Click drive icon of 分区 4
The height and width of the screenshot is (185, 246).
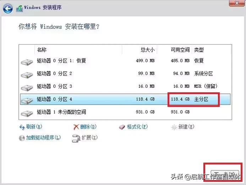tap(27, 101)
